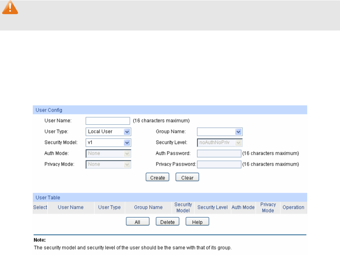Click the Privacy Mode column header
Image resolution: width=340 pixels, height=255 pixels.
pyautogui.click(x=268, y=207)
